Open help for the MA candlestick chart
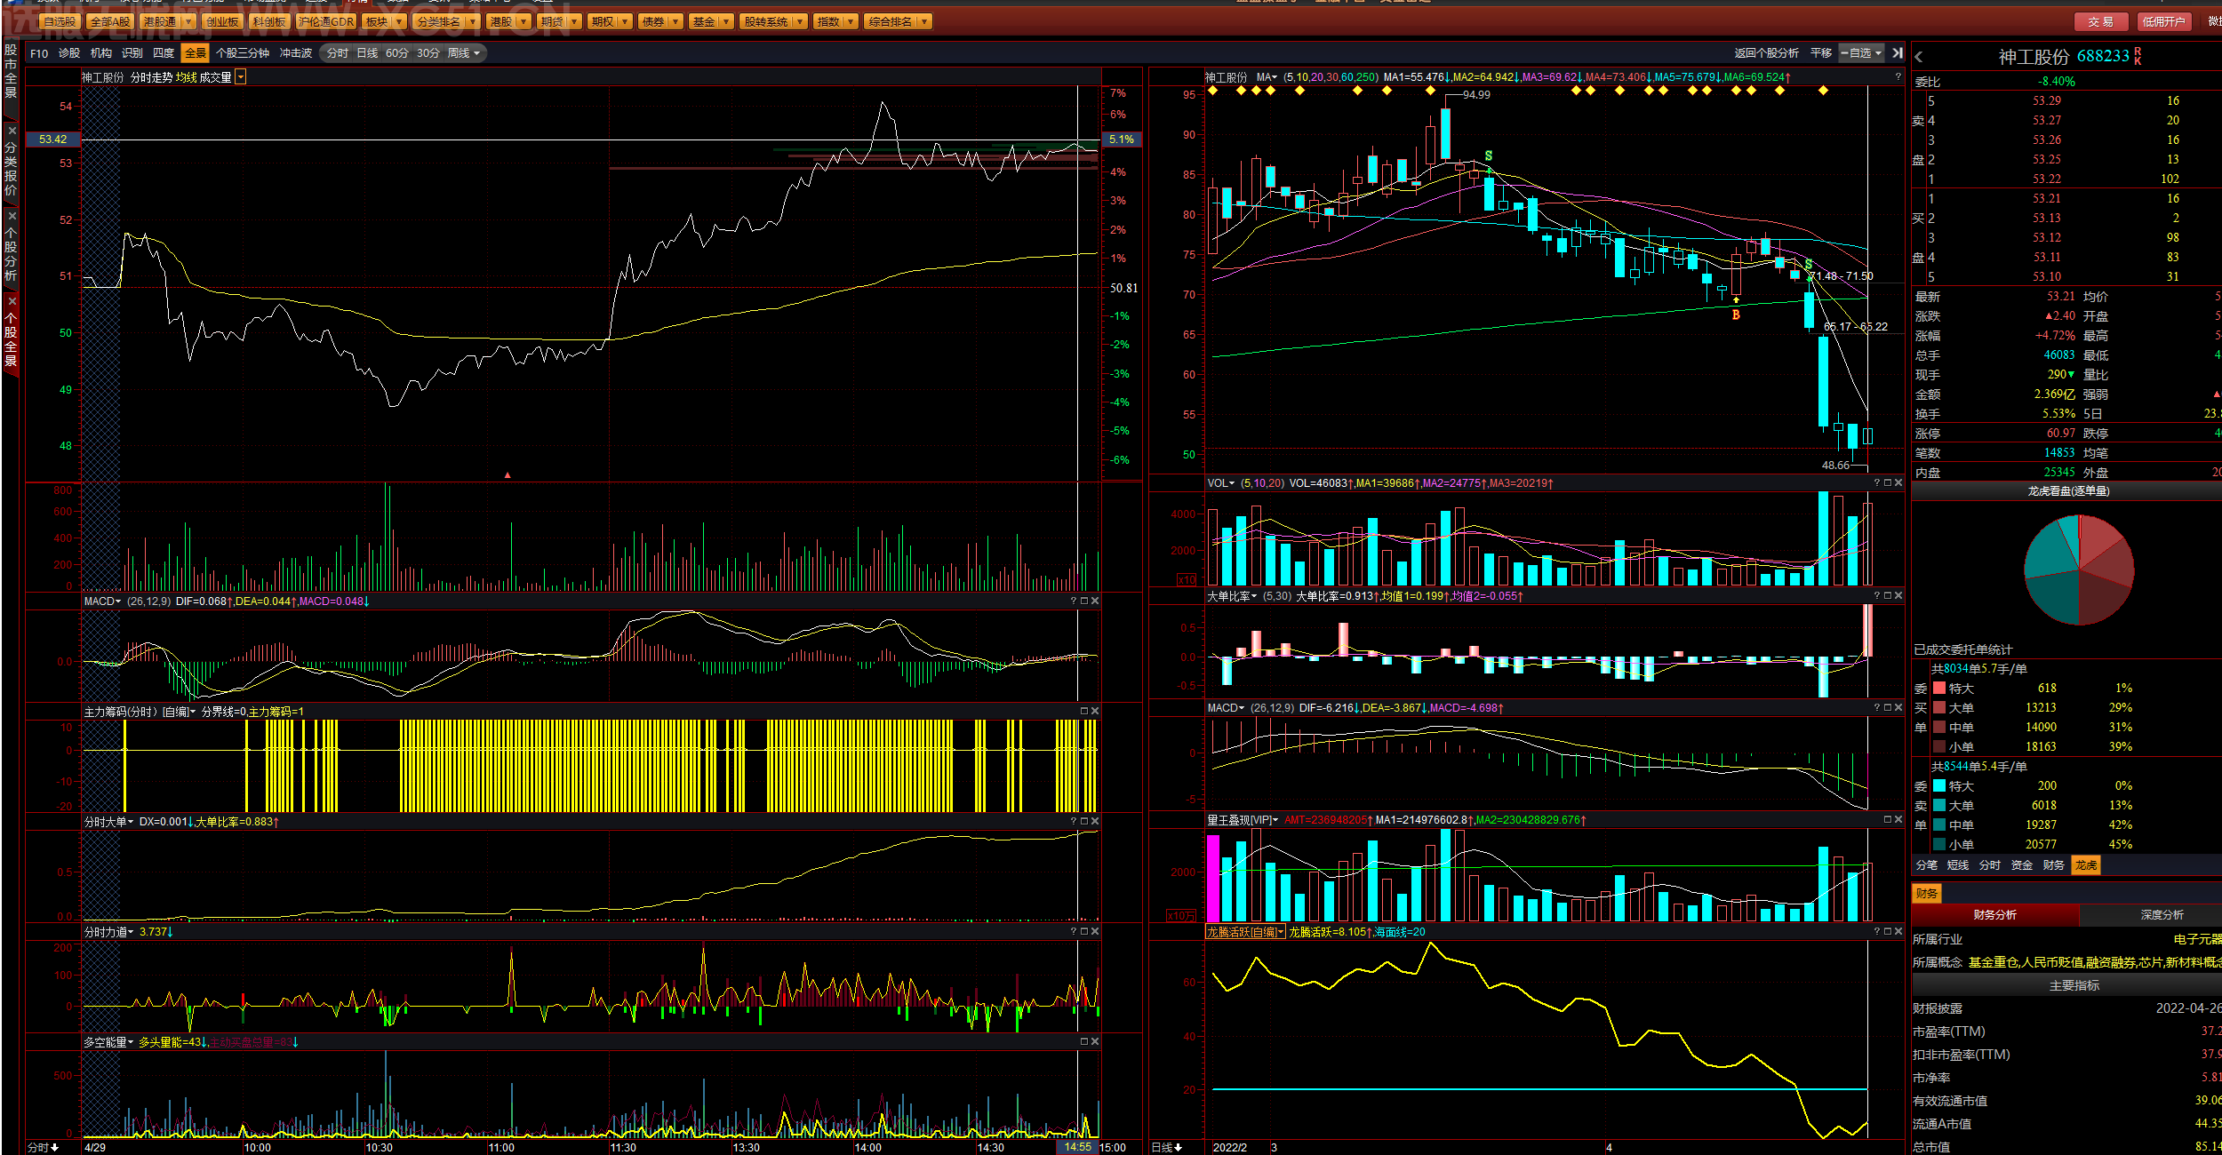Viewport: 2222px width, 1155px height. click(1898, 77)
